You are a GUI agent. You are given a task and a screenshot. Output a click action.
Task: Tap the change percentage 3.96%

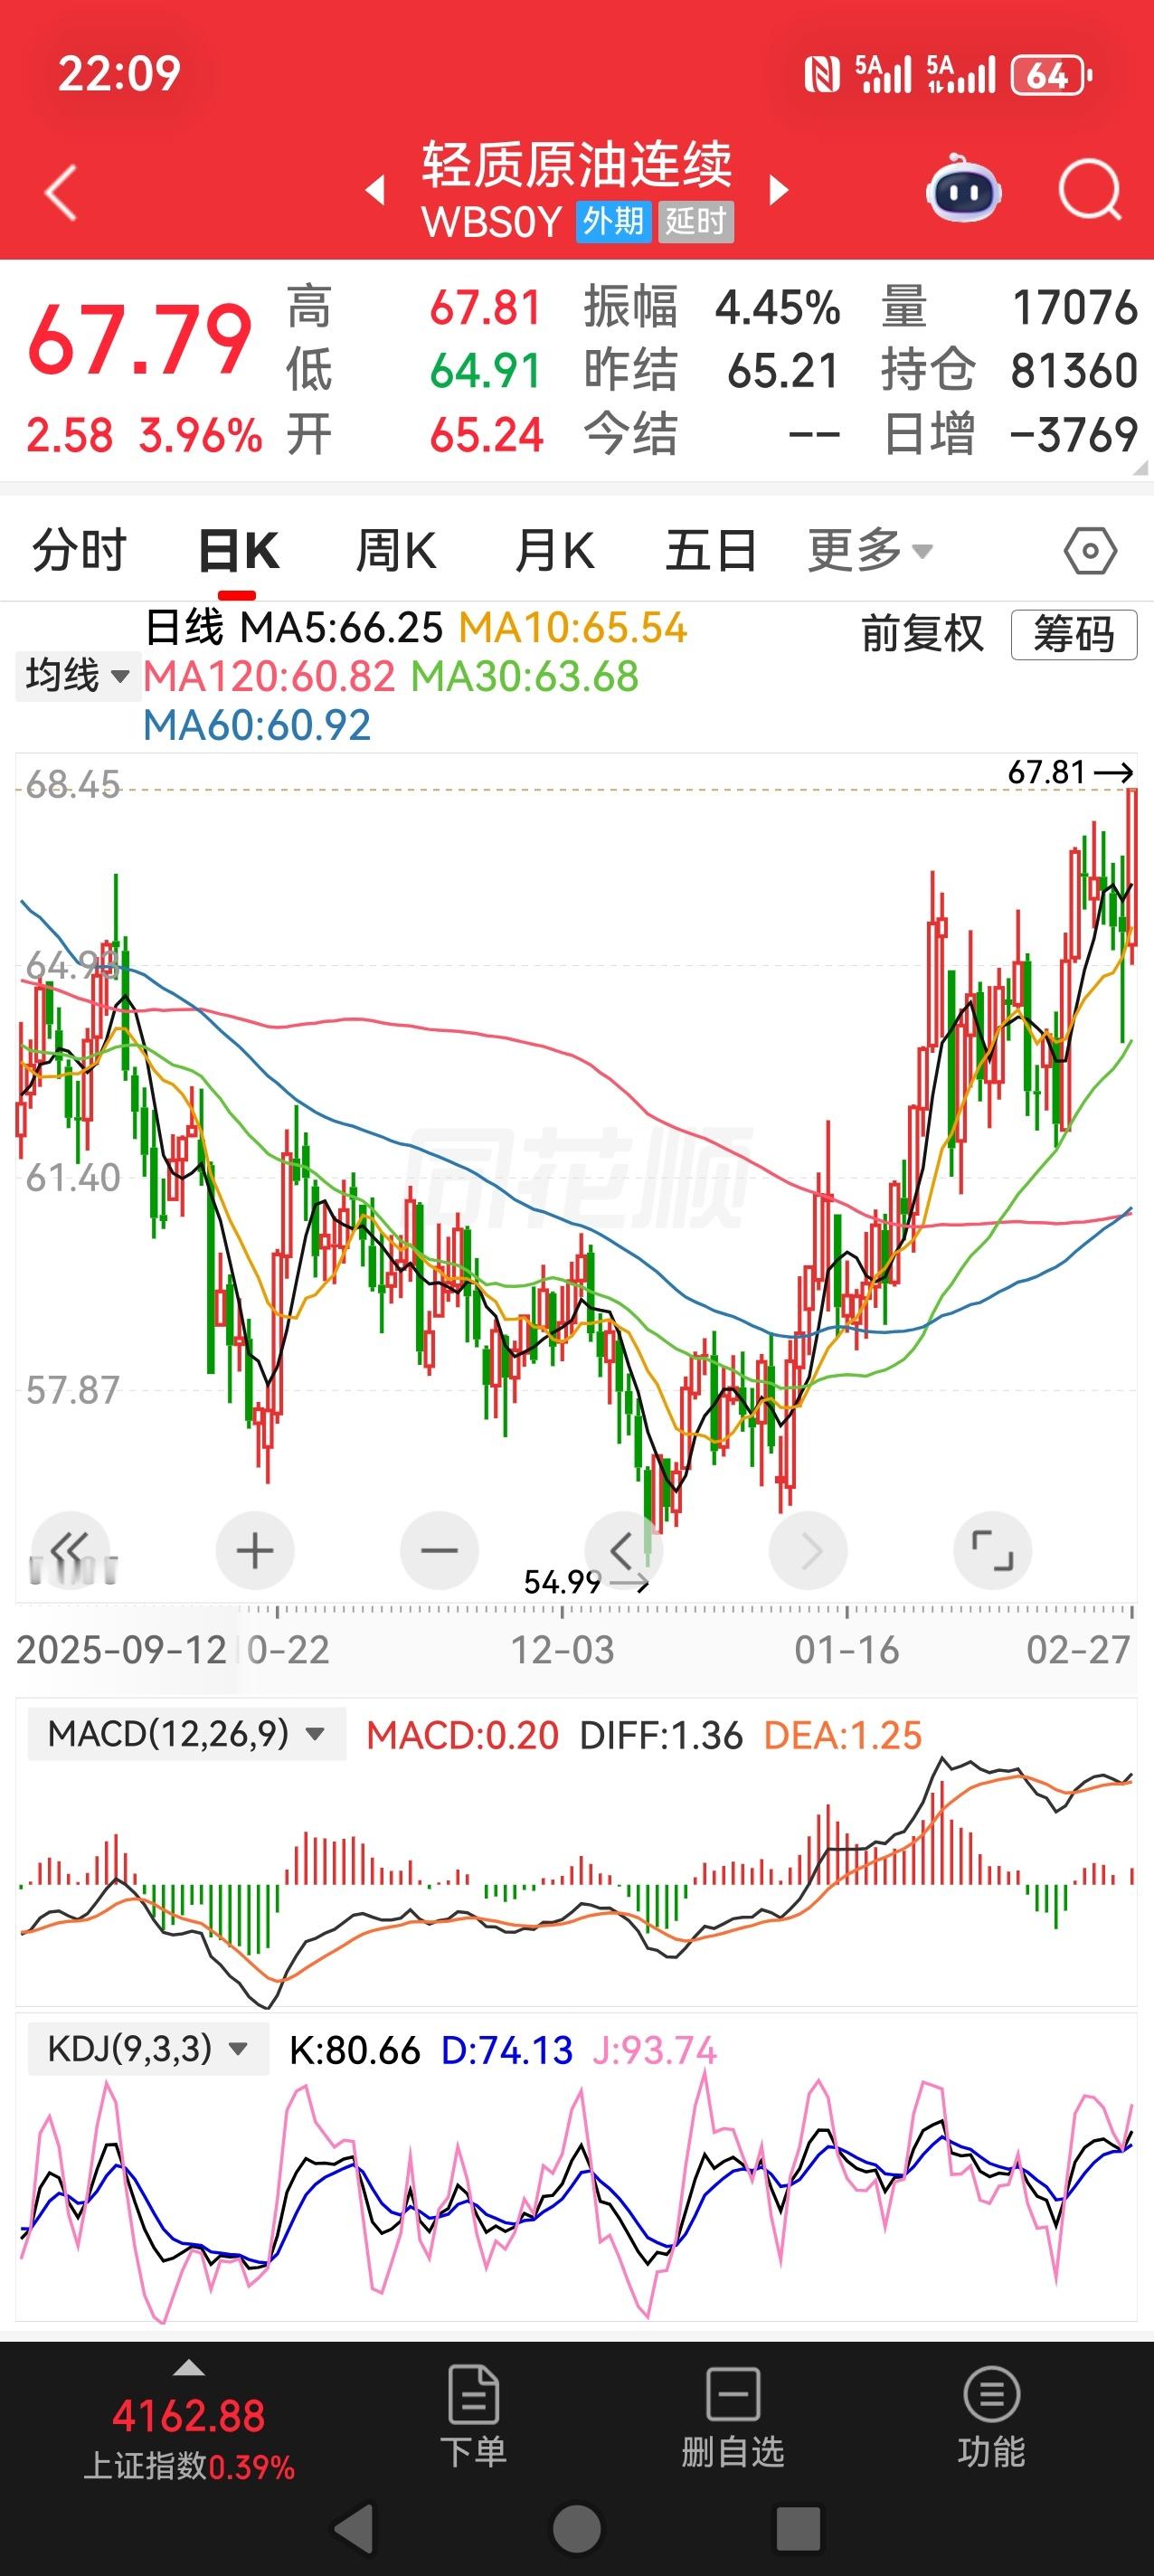pos(201,435)
